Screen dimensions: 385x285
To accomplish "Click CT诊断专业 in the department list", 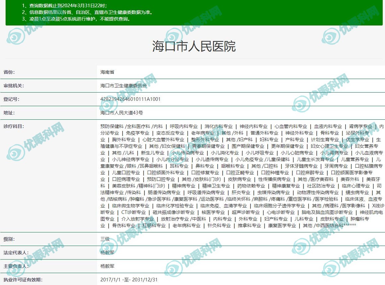I will click(x=134, y=212).
